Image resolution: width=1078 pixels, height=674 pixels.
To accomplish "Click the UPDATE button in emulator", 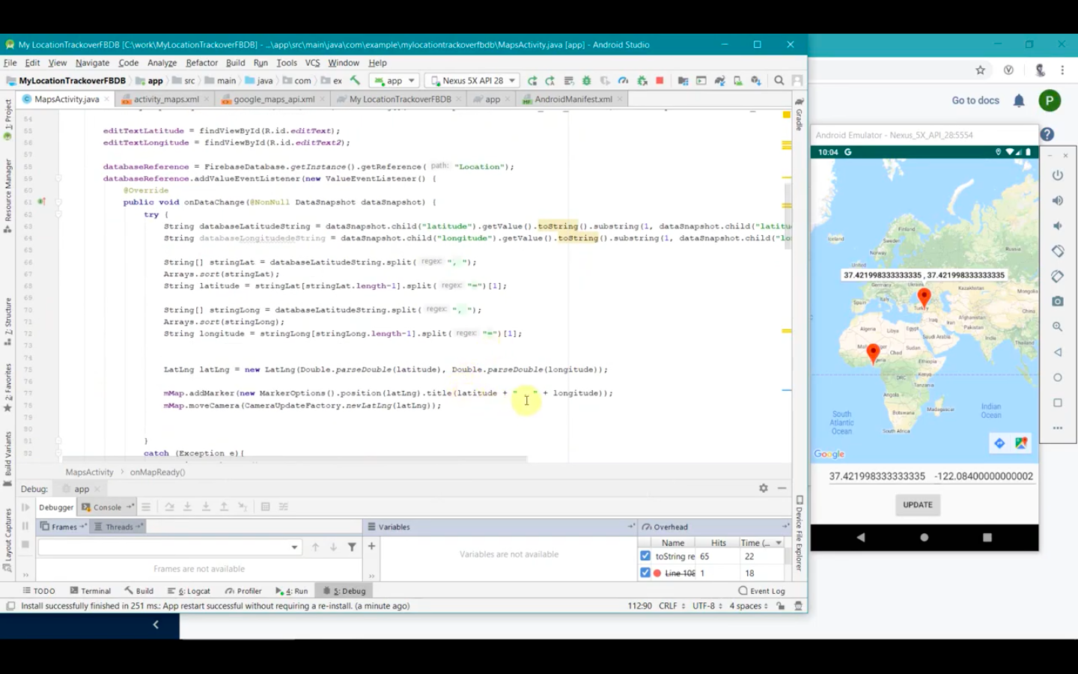I will 917,505.
